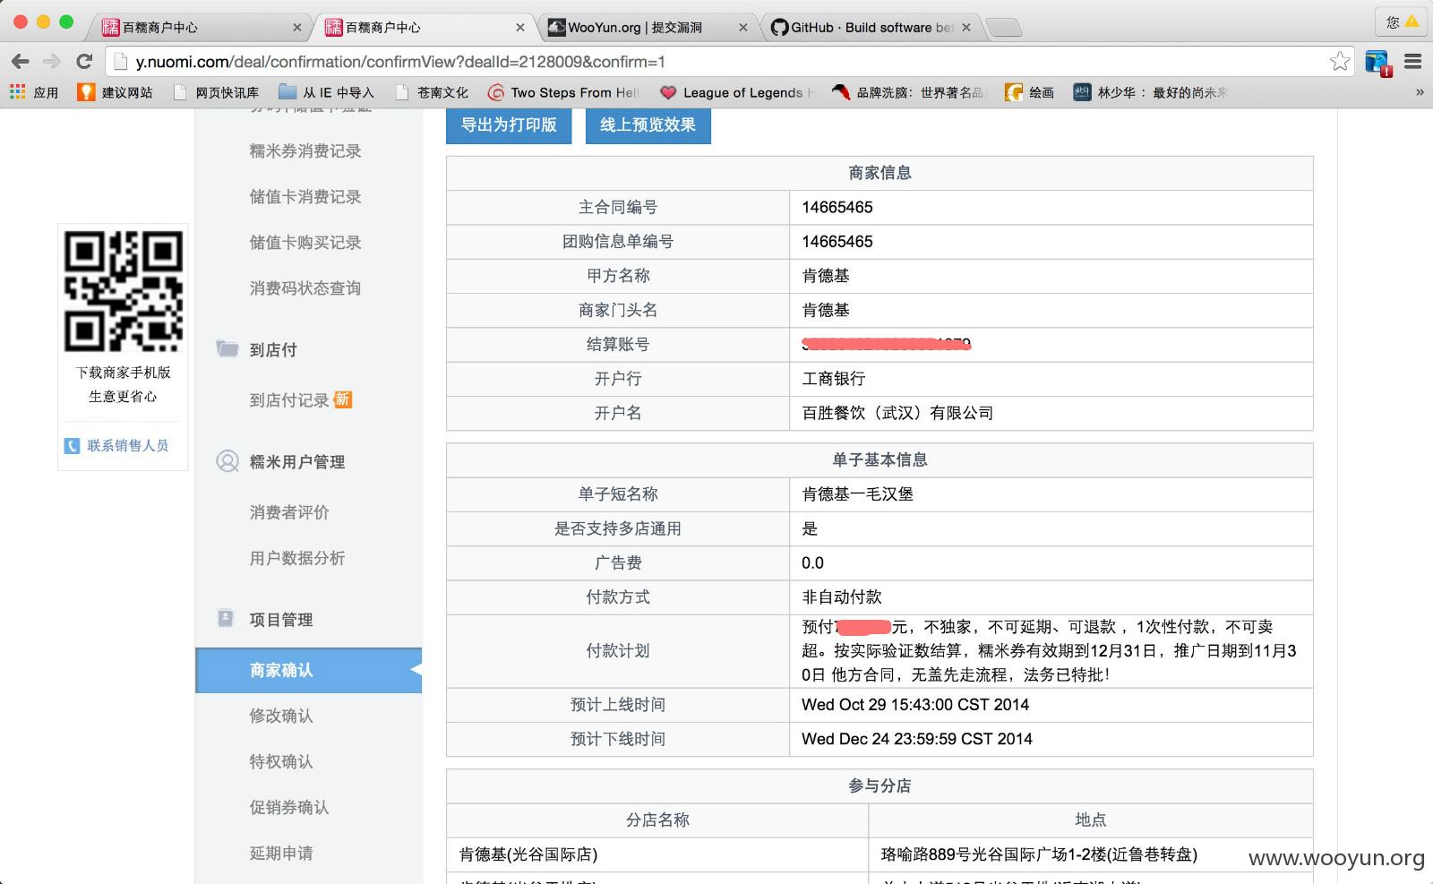Open 特权确认 in the sidebar

pyautogui.click(x=281, y=761)
